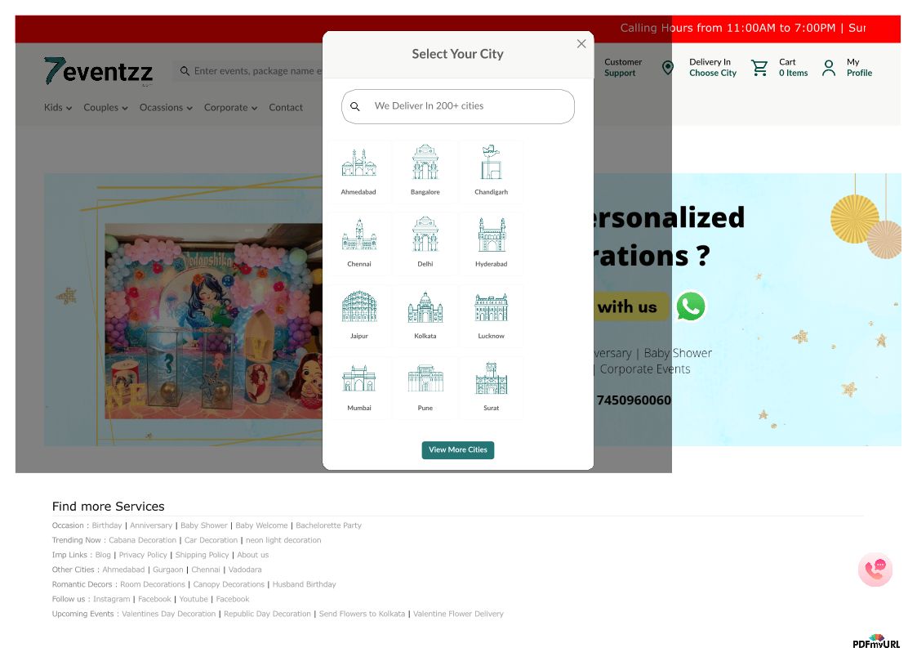Open the WhatsApp chat icon

click(690, 306)
